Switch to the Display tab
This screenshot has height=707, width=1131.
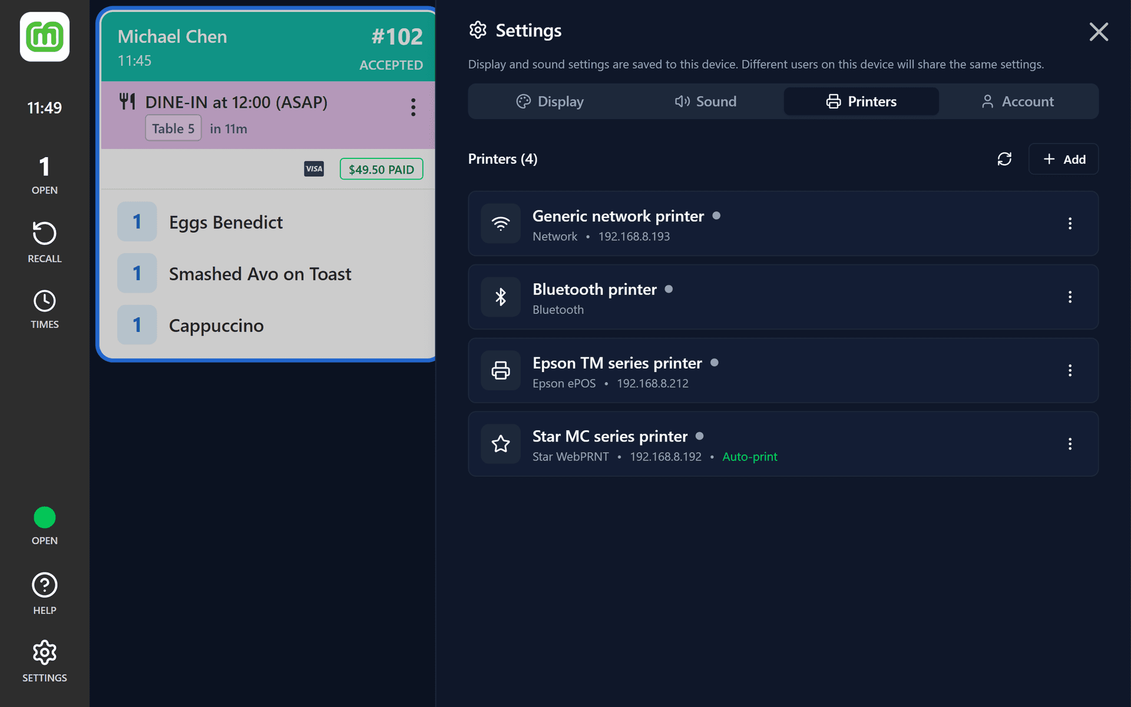(x=549, y=101)
